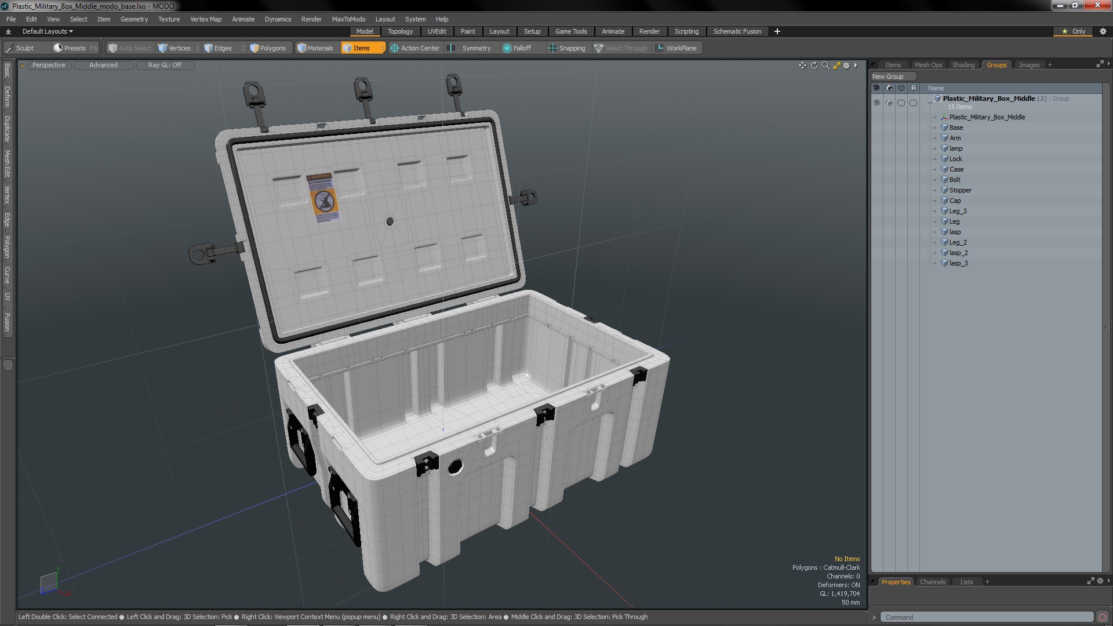Open Action Center options

pos(415,48)
